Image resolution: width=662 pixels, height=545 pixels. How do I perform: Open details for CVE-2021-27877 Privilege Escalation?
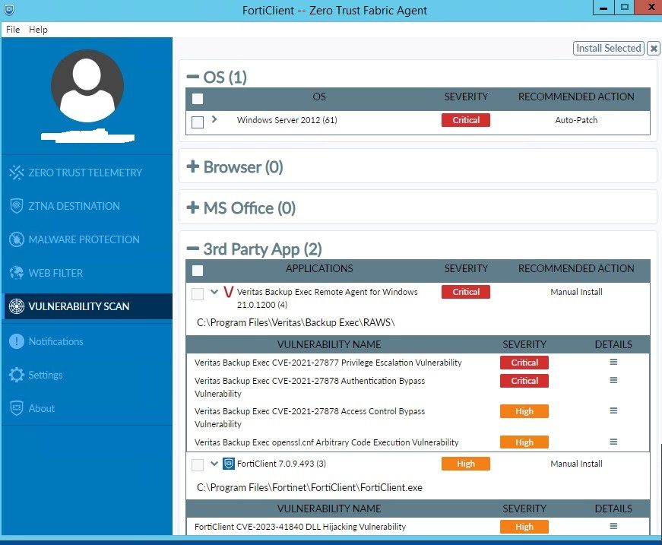(613, 363)
